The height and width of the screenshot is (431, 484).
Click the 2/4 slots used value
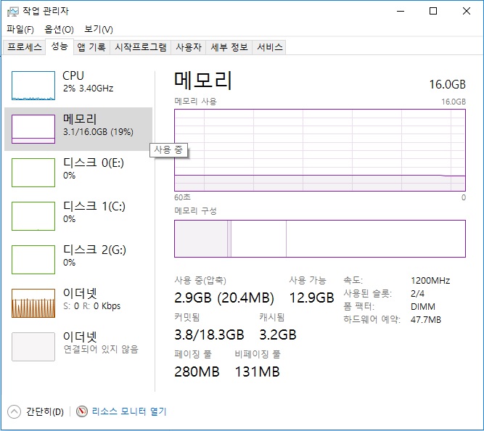418,294
